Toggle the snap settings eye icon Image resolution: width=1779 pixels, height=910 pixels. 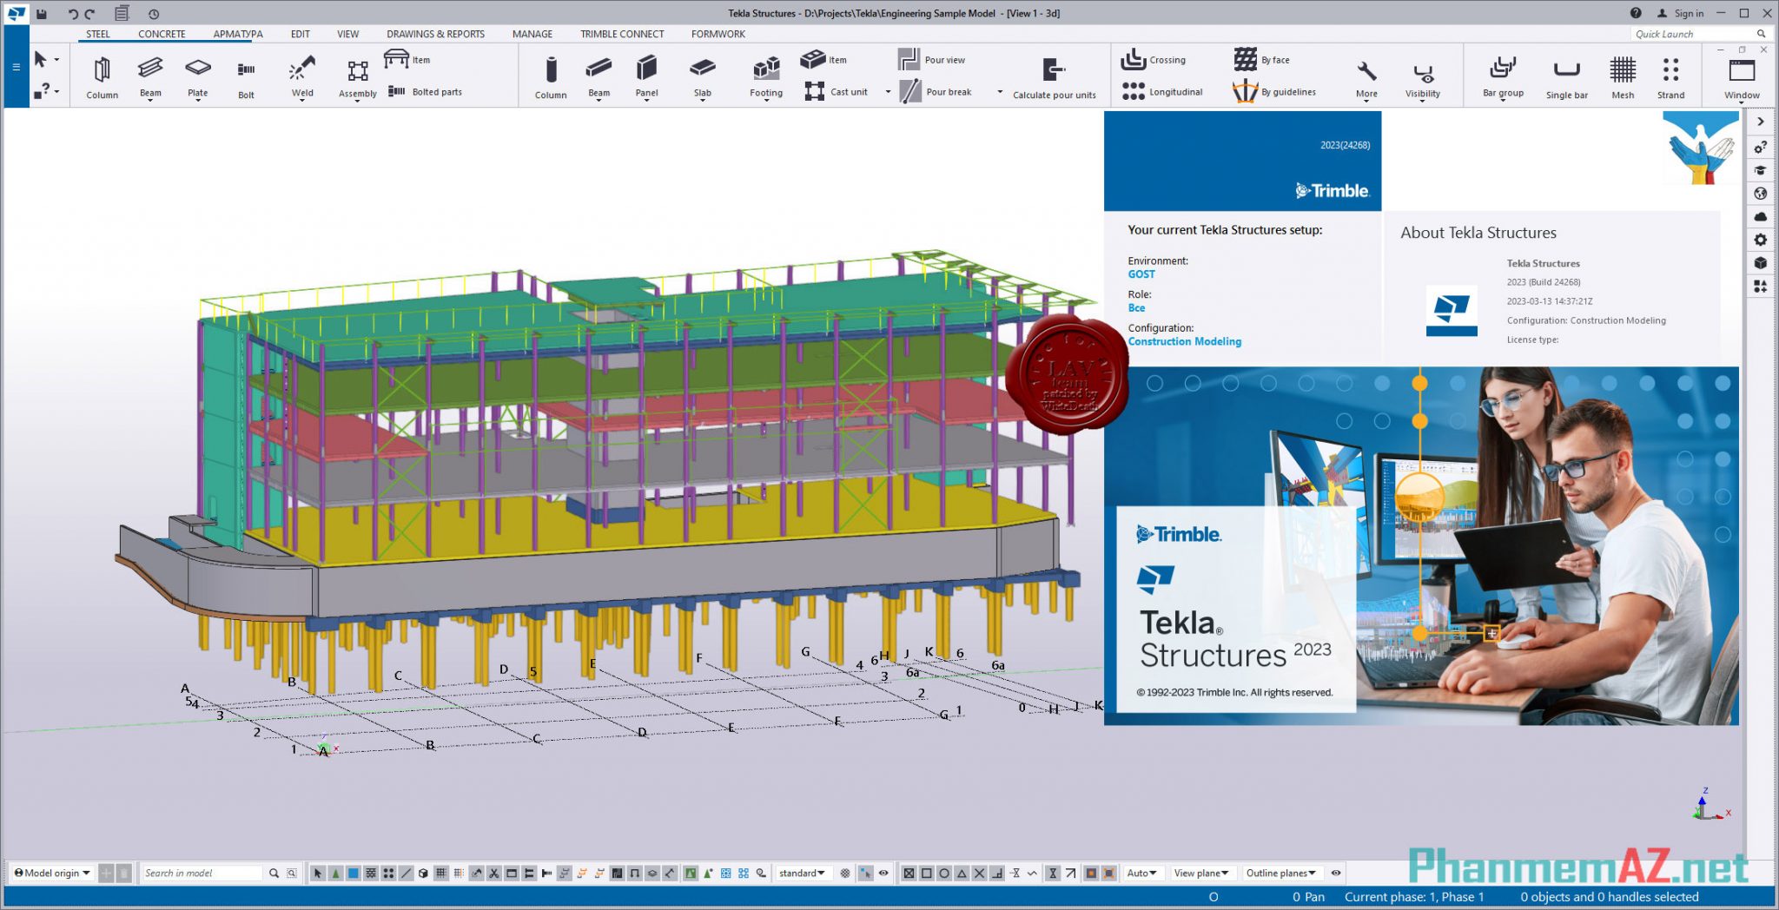pos(884,873)
